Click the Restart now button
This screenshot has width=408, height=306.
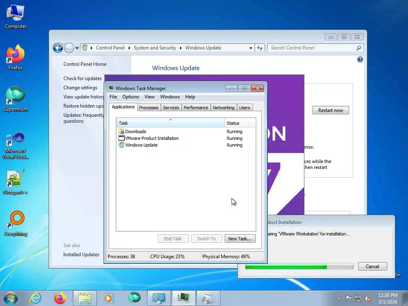(330, 110)
